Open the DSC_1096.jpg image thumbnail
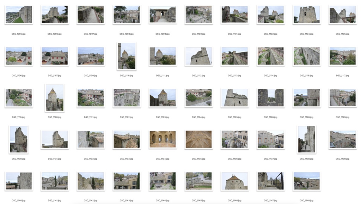 coord(55,14)
